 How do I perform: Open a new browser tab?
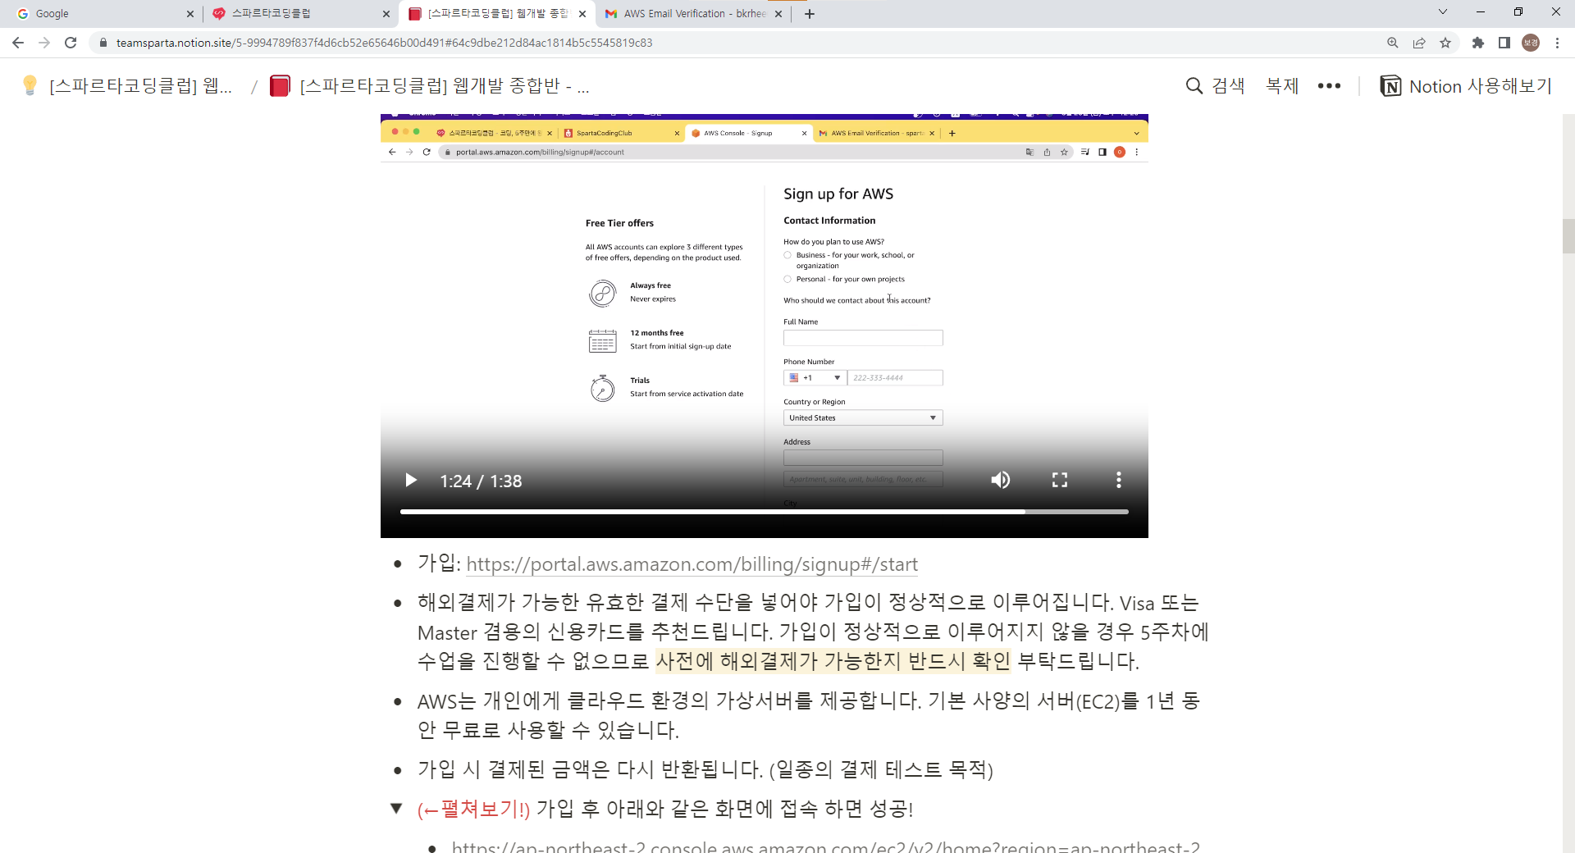(810, 14)
